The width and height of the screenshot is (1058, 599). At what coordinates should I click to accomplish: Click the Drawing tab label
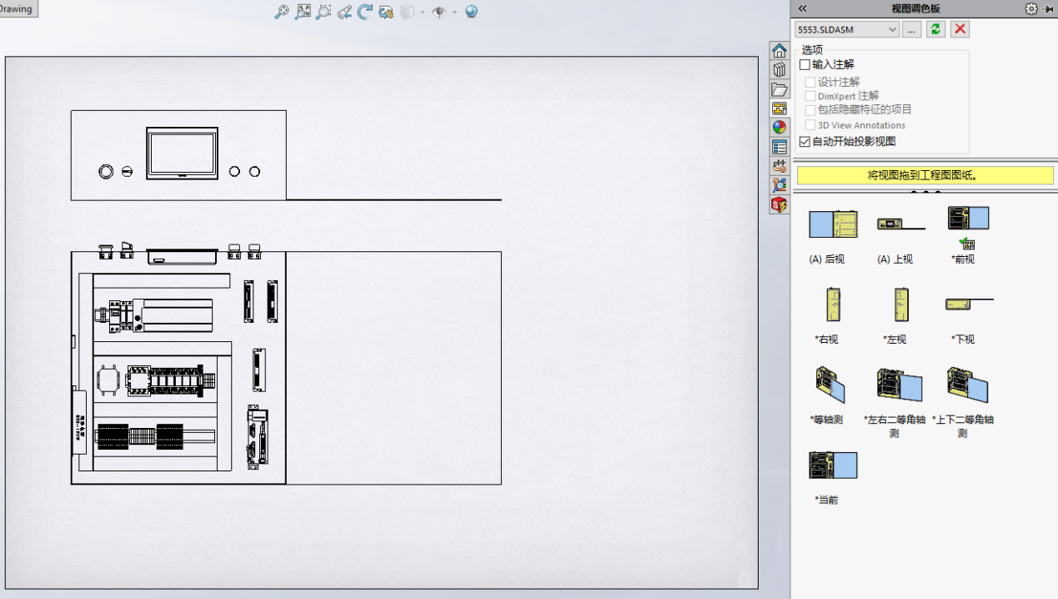[x=17, y=9]
